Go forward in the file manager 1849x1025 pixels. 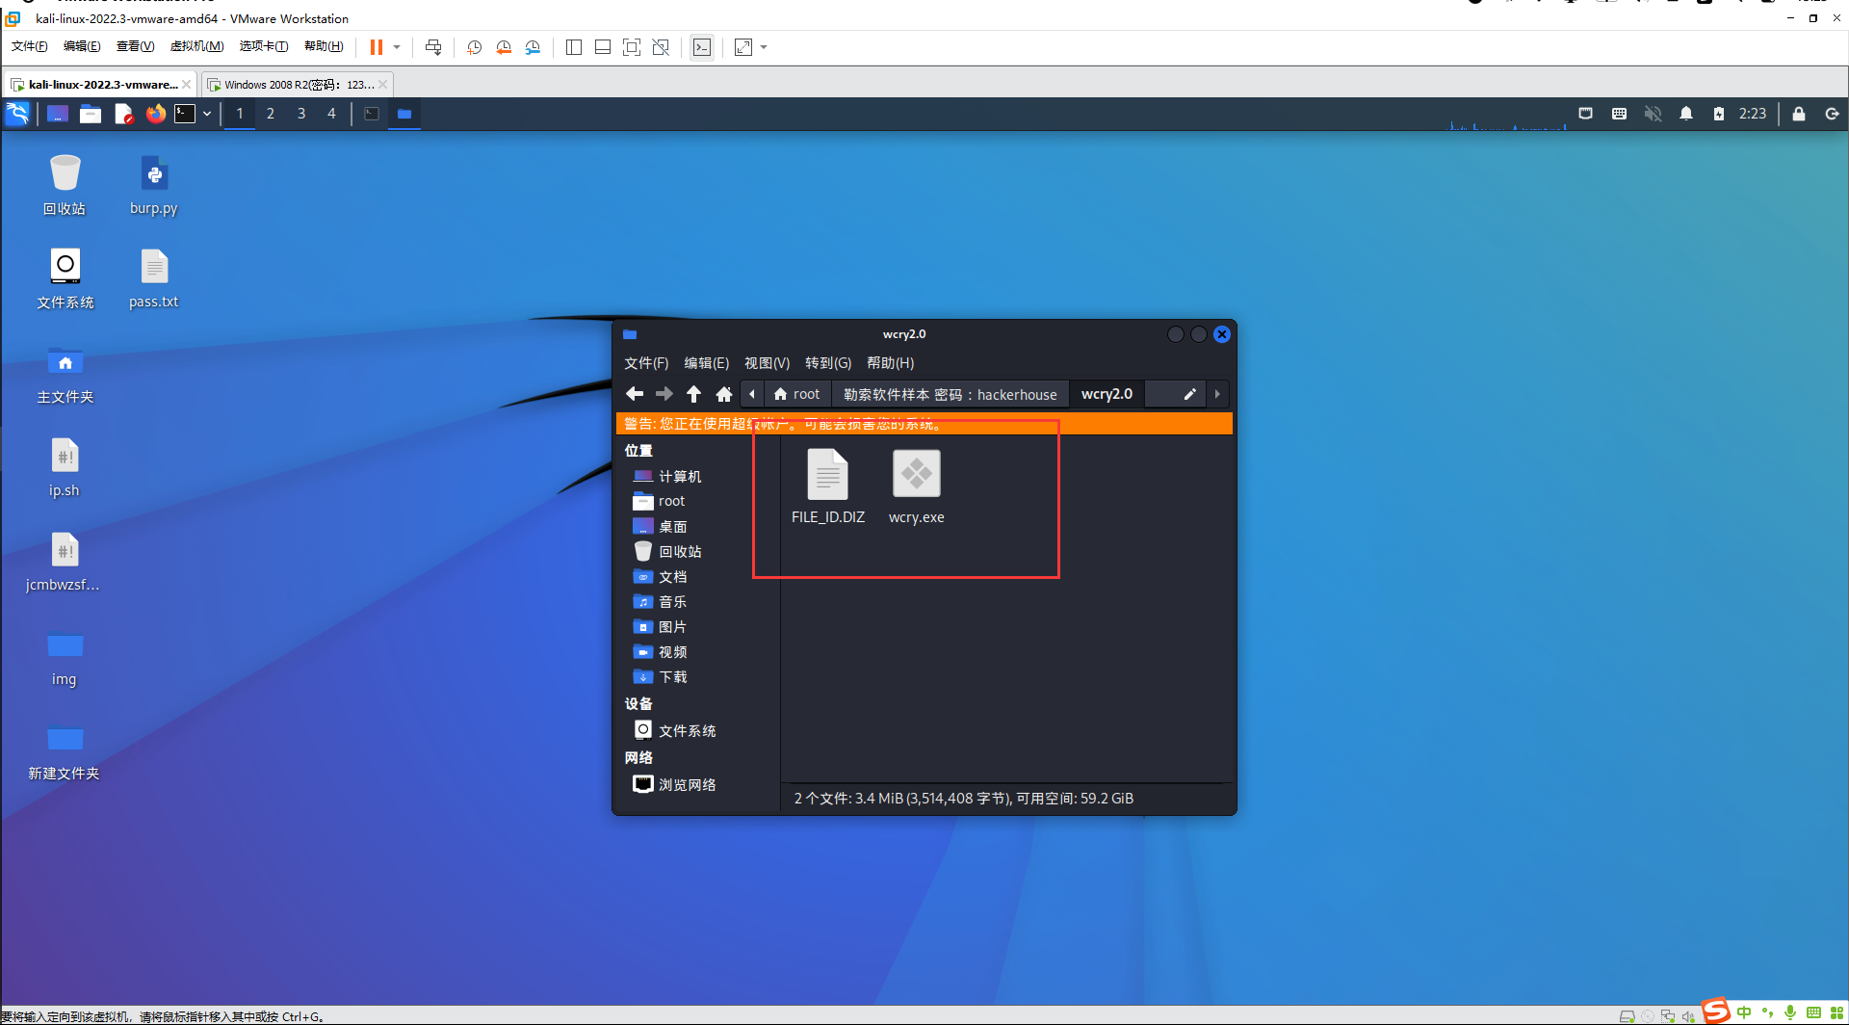pos(664,394)
